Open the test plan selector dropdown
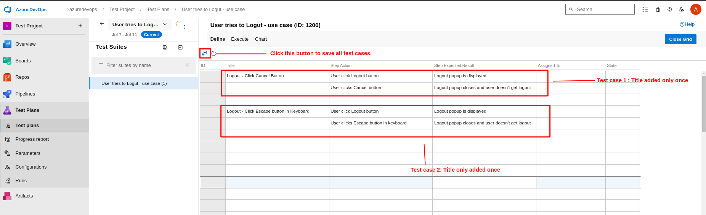Image resolution: width=706 pixels, height=215 pixels. pos(165,24)
